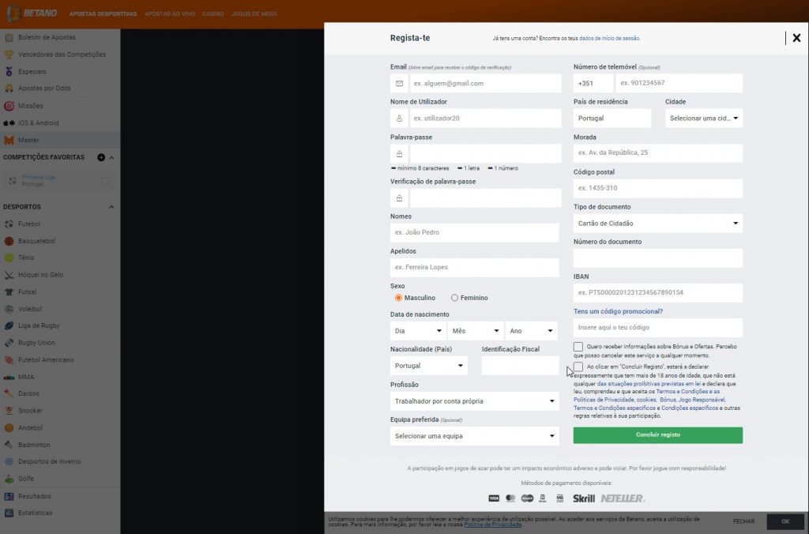This screenshot has height=534, width=809.
Task: Click the Email input field
Action: pos(485,83)
